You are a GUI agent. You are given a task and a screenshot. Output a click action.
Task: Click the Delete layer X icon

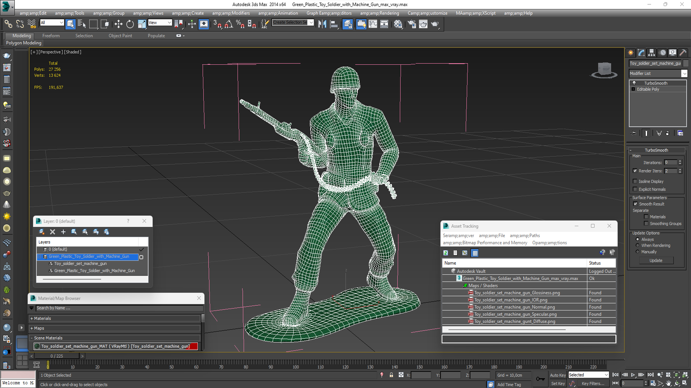[x=53, y=232]
